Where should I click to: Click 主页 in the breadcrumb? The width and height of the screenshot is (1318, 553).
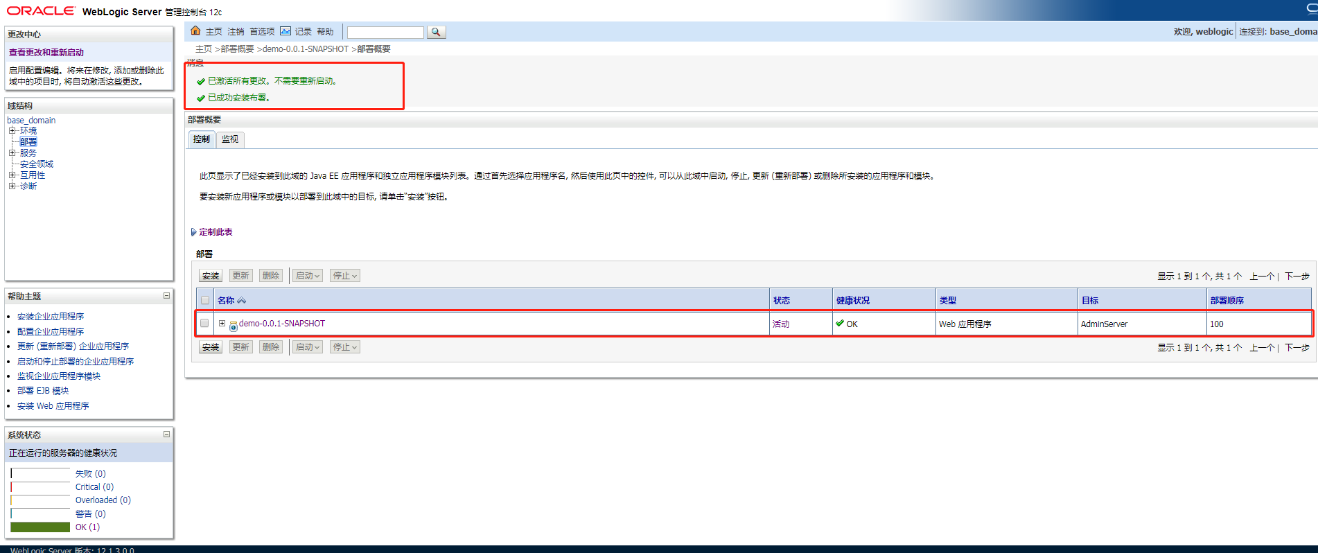coord(204,49)
